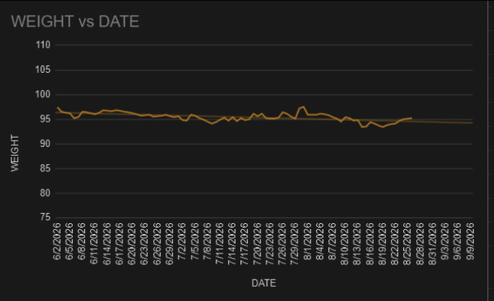Pick the 7/11/2026 date label
The width and height of the screenshot is (494, 301).
(x=219, y=243)
